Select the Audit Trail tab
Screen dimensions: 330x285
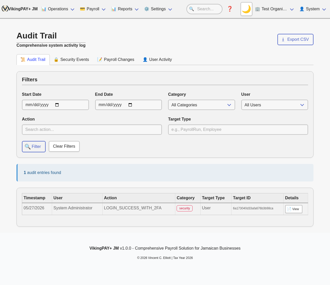33,60
